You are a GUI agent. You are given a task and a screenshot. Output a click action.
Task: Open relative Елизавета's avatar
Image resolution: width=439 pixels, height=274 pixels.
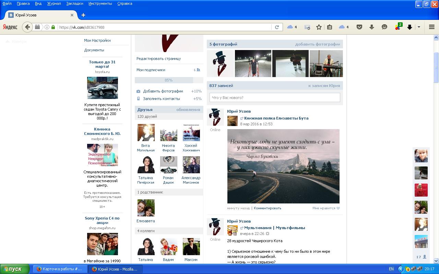tap(146, 208)
